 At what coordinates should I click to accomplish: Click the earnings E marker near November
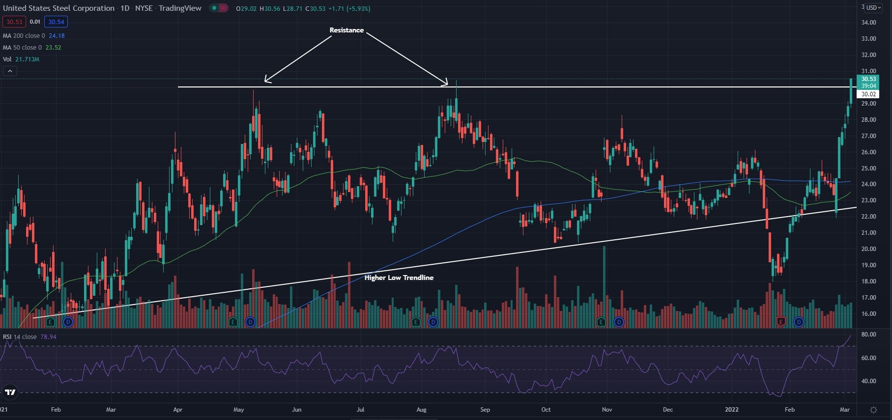(601, 322)
